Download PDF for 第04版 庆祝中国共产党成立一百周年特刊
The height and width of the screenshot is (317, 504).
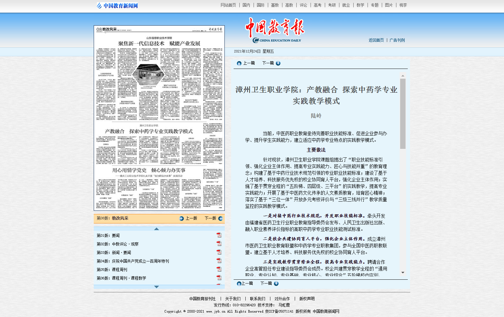[219, 261]
